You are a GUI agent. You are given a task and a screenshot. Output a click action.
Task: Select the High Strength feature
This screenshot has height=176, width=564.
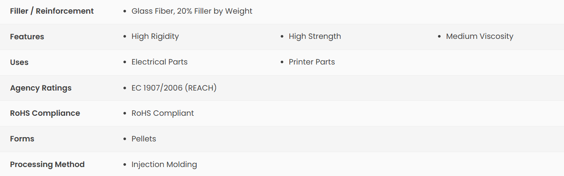point(315,37)
